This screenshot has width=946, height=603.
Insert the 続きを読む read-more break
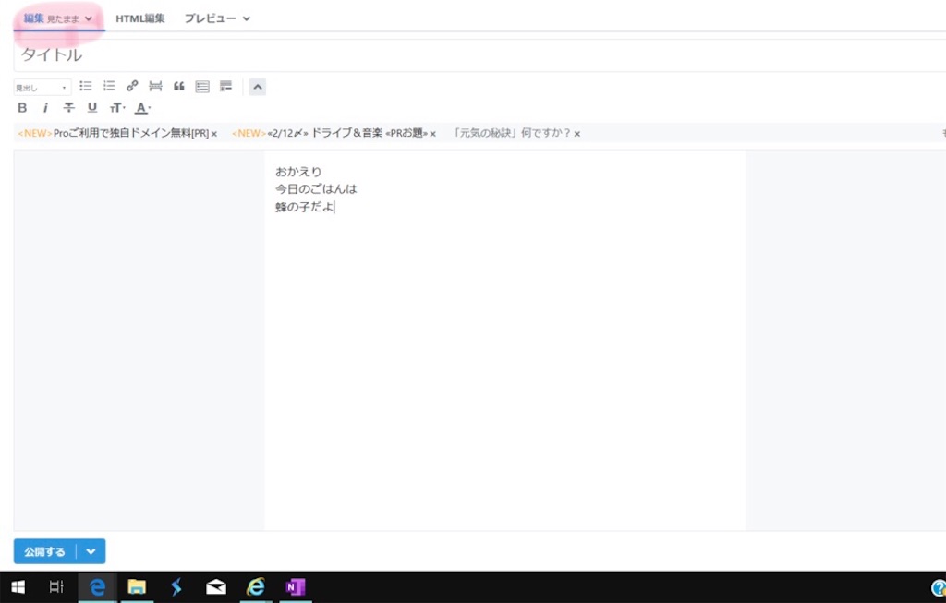pos(156,86)
